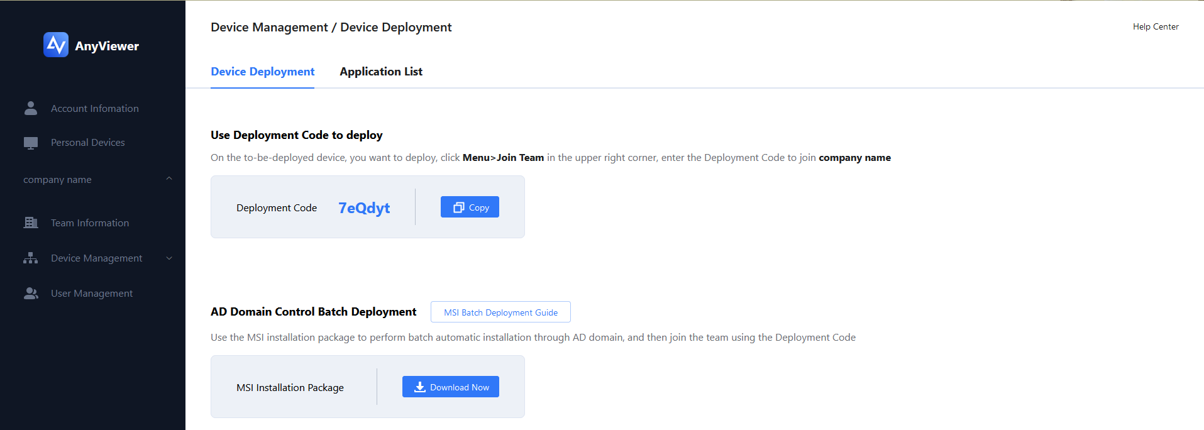This screenshot has height=430, width=1204.
Task: Open the MSI Batch Deployment Guide
Action: (x=500, y=312)
